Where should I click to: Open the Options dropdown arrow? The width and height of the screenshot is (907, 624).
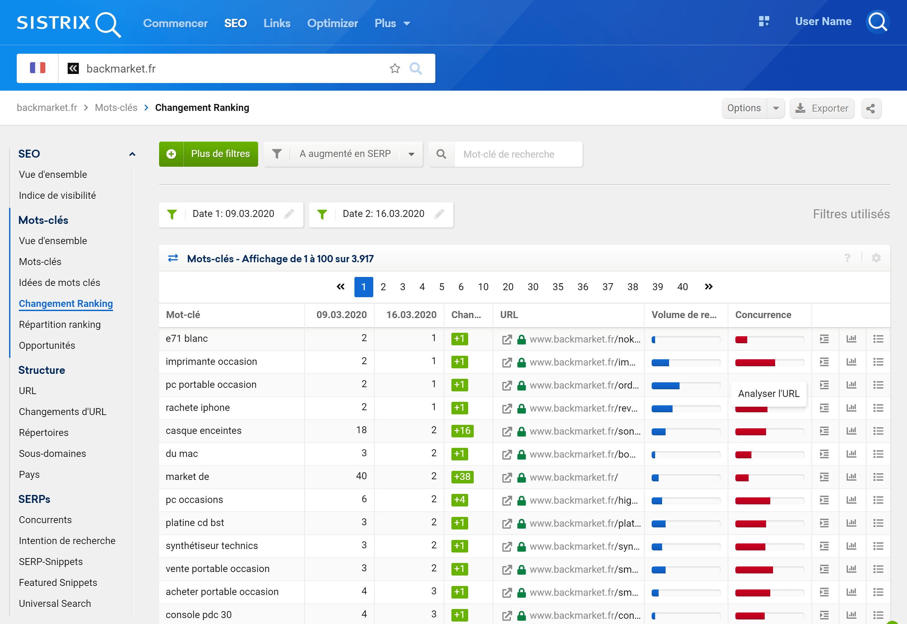[776, 108]
